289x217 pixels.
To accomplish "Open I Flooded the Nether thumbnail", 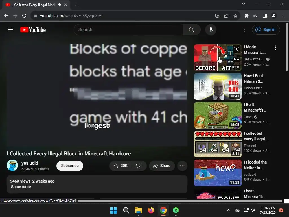I will (x=218, y=173).
